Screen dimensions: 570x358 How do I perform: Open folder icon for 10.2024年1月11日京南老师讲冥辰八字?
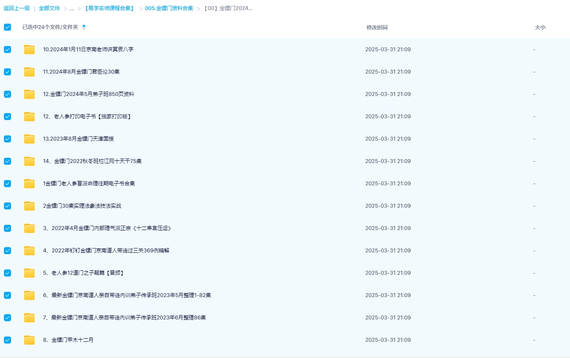click(29, 50)
